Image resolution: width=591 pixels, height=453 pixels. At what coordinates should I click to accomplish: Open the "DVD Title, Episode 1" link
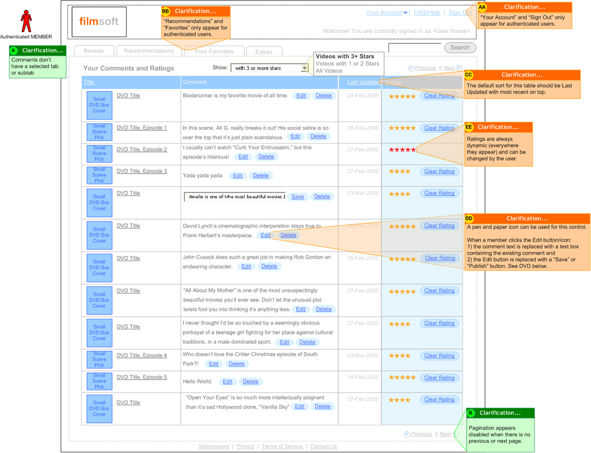point(142,128)
